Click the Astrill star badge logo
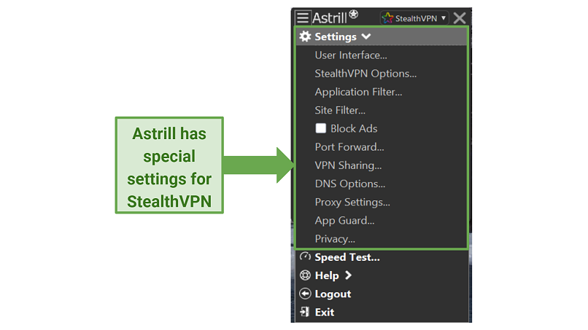Viewport: 588px width, 330px height. click(353, 15)
